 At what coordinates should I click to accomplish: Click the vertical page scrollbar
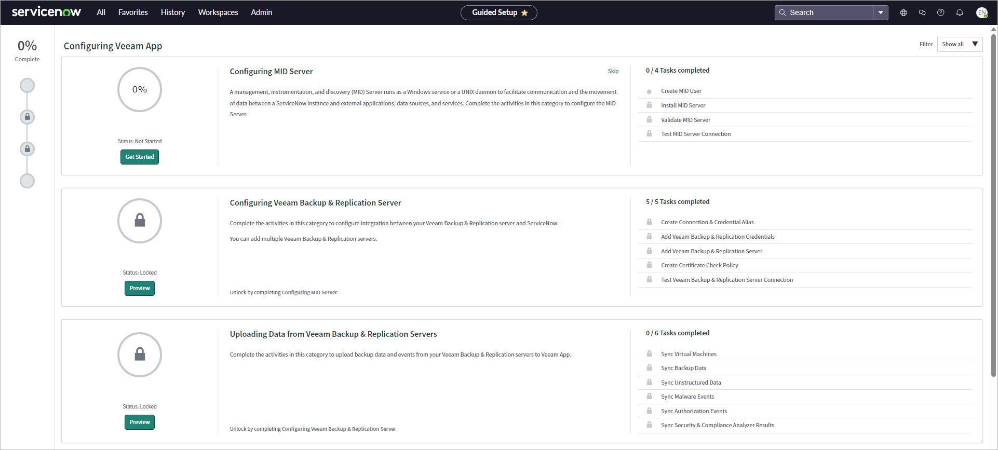point(993,205)
